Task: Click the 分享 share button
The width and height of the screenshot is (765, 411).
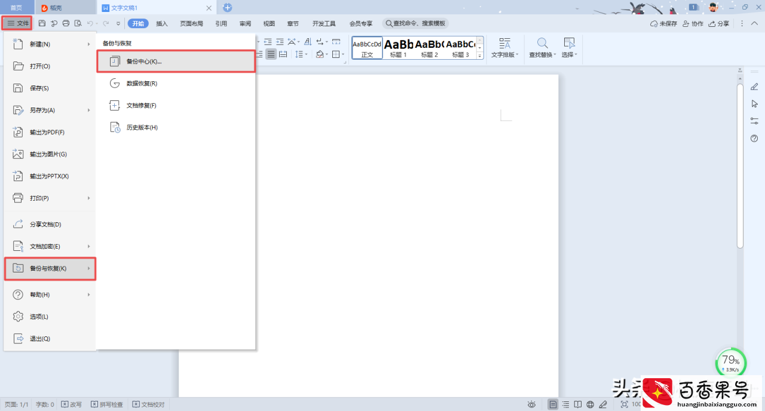Action: pos(719,23)
